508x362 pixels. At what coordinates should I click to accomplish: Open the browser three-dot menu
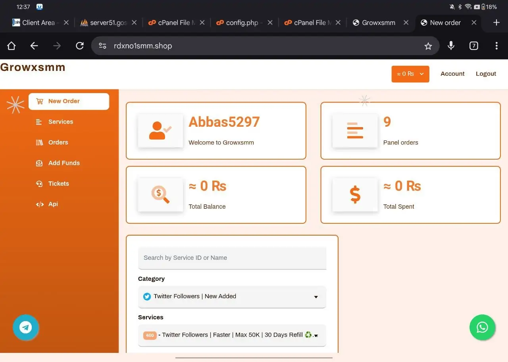point(496,46)
